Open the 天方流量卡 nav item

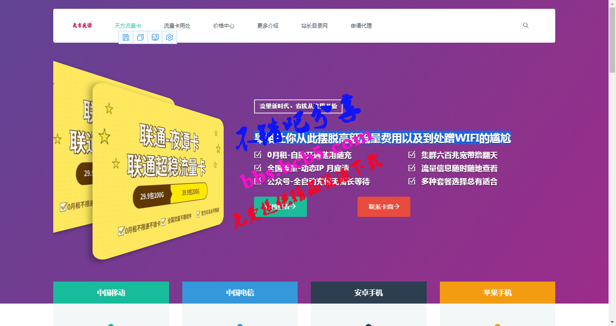click(128, 26)
